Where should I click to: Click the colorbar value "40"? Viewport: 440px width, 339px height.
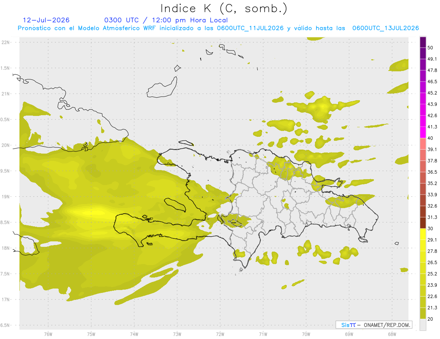coord(430,138)
